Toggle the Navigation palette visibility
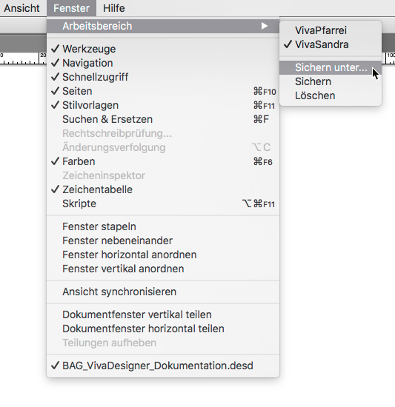The width and height of the screenshot is (395, 407). tap(163, 63)
